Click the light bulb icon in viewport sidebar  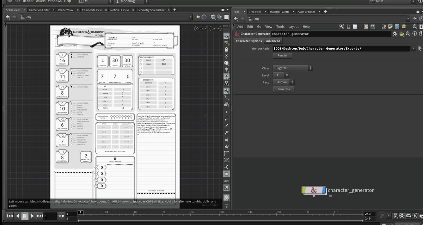227,69
